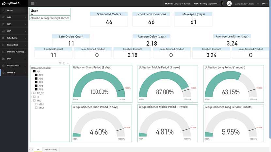Open the hamburger menu in top bar

(33, 4)
